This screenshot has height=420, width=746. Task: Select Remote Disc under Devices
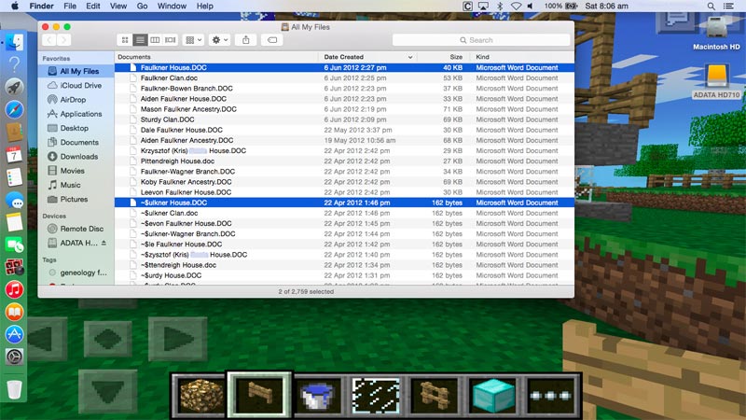76,229
